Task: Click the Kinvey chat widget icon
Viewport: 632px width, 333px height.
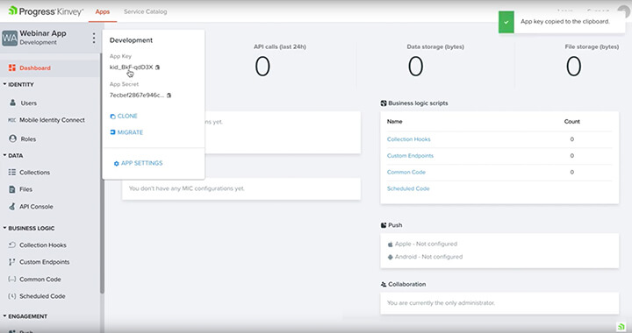Action: pyautogui.click(x=621, y=326)
